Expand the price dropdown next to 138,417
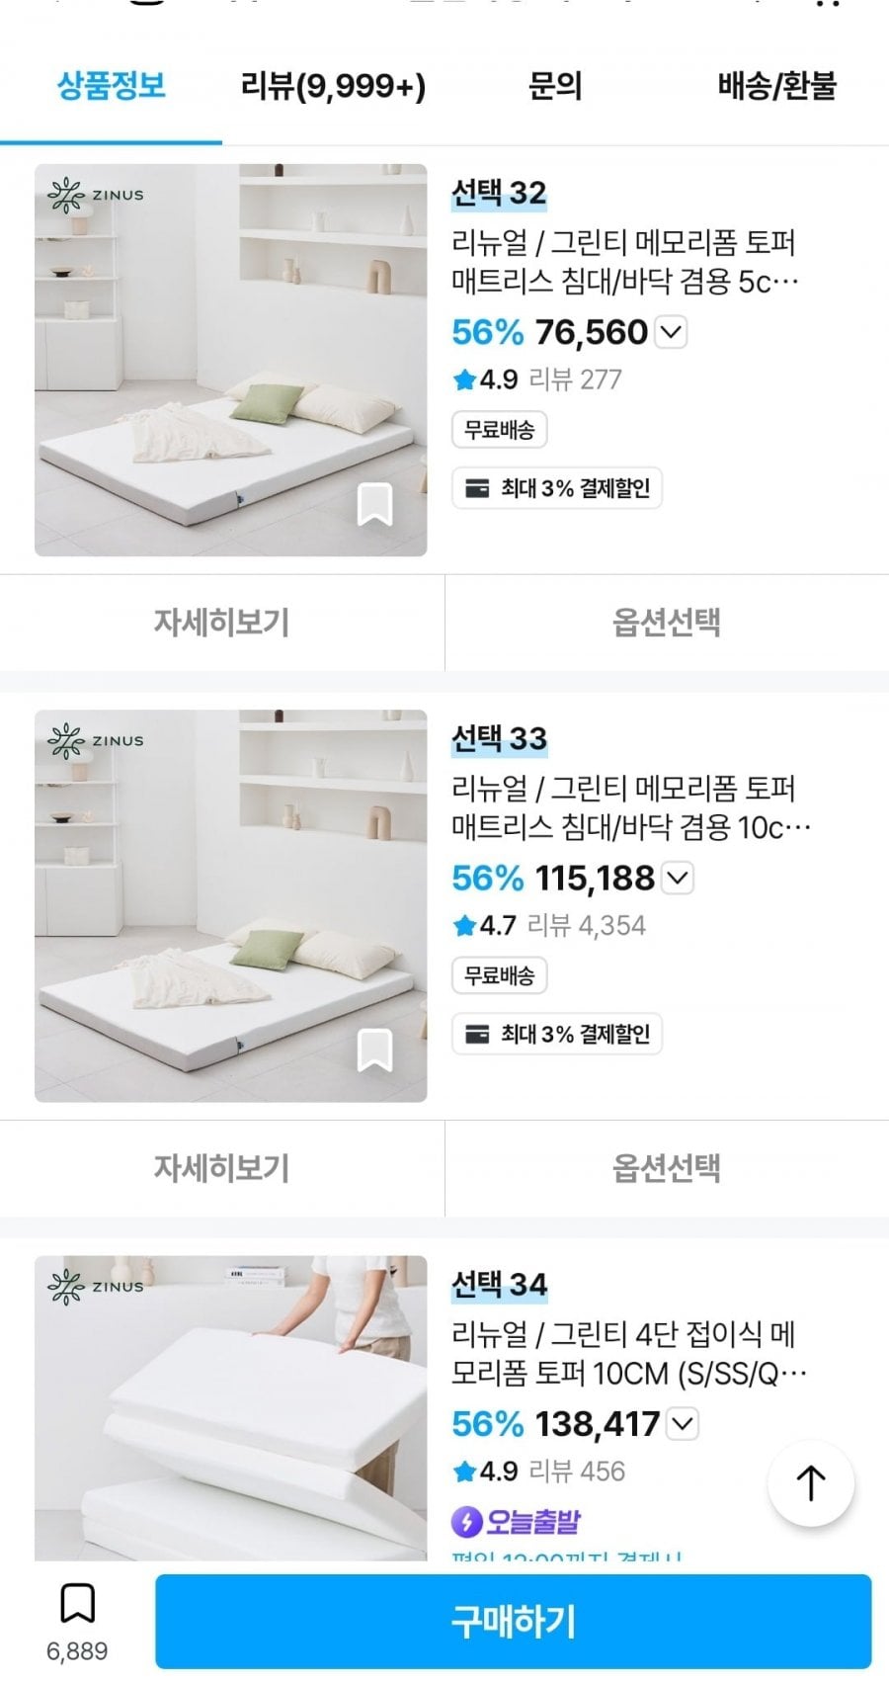 (684, 1424)
